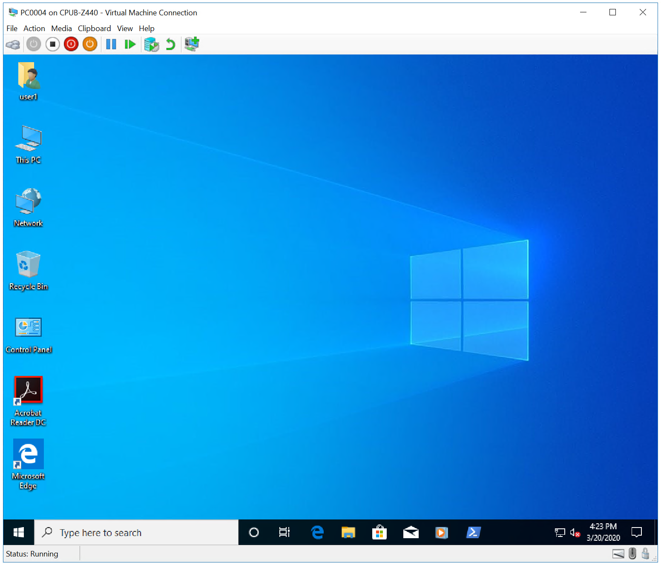
Task: Shut down the VM using the red power button
Action: [x=71, y=44]
